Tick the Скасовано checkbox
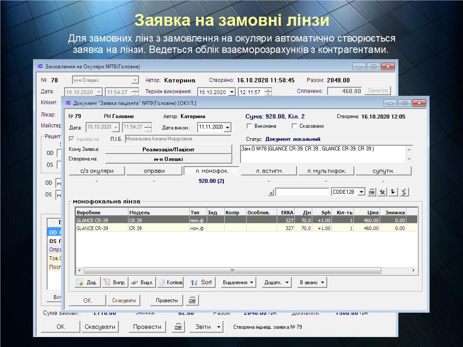 (295, 126)
